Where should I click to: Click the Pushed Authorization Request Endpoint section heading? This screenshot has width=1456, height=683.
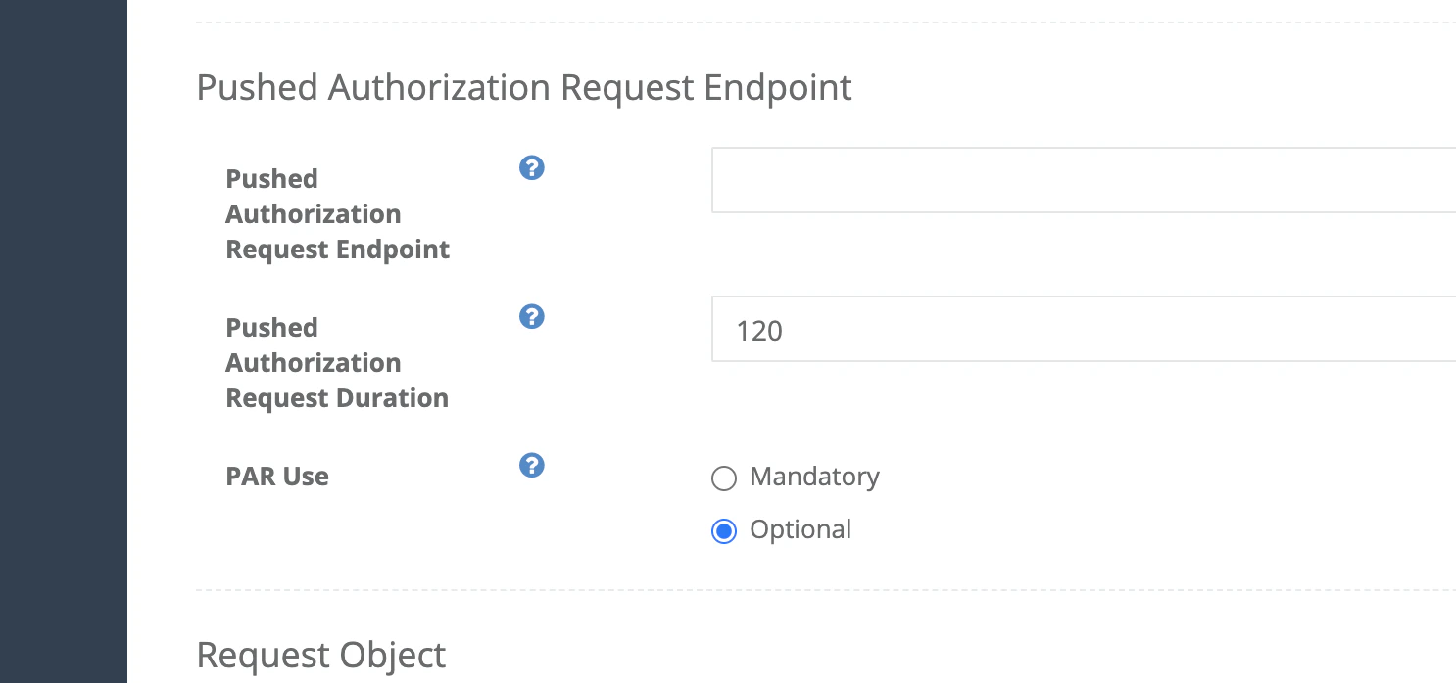[x=524, y=87]
